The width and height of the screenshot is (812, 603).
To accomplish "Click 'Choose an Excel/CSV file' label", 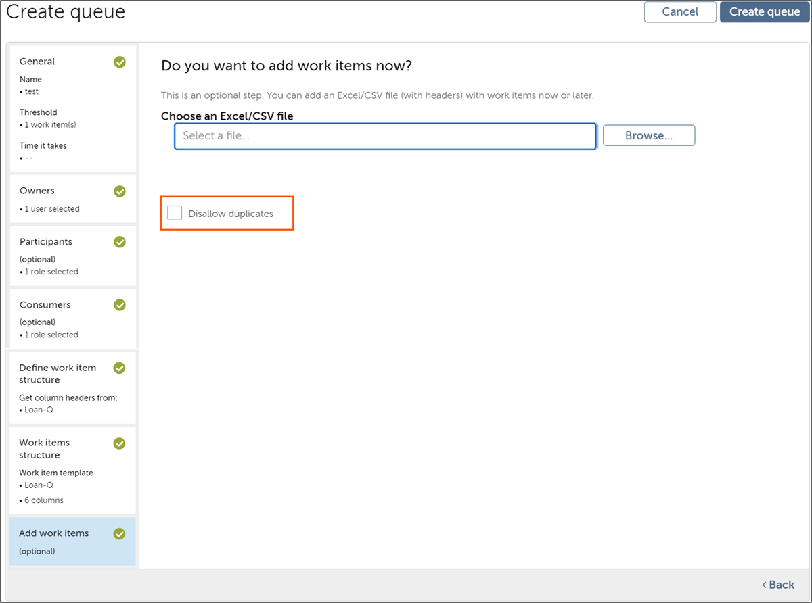I will point(227,116).
